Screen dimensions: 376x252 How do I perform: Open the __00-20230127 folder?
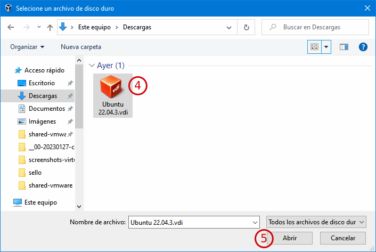coord(51,147)
